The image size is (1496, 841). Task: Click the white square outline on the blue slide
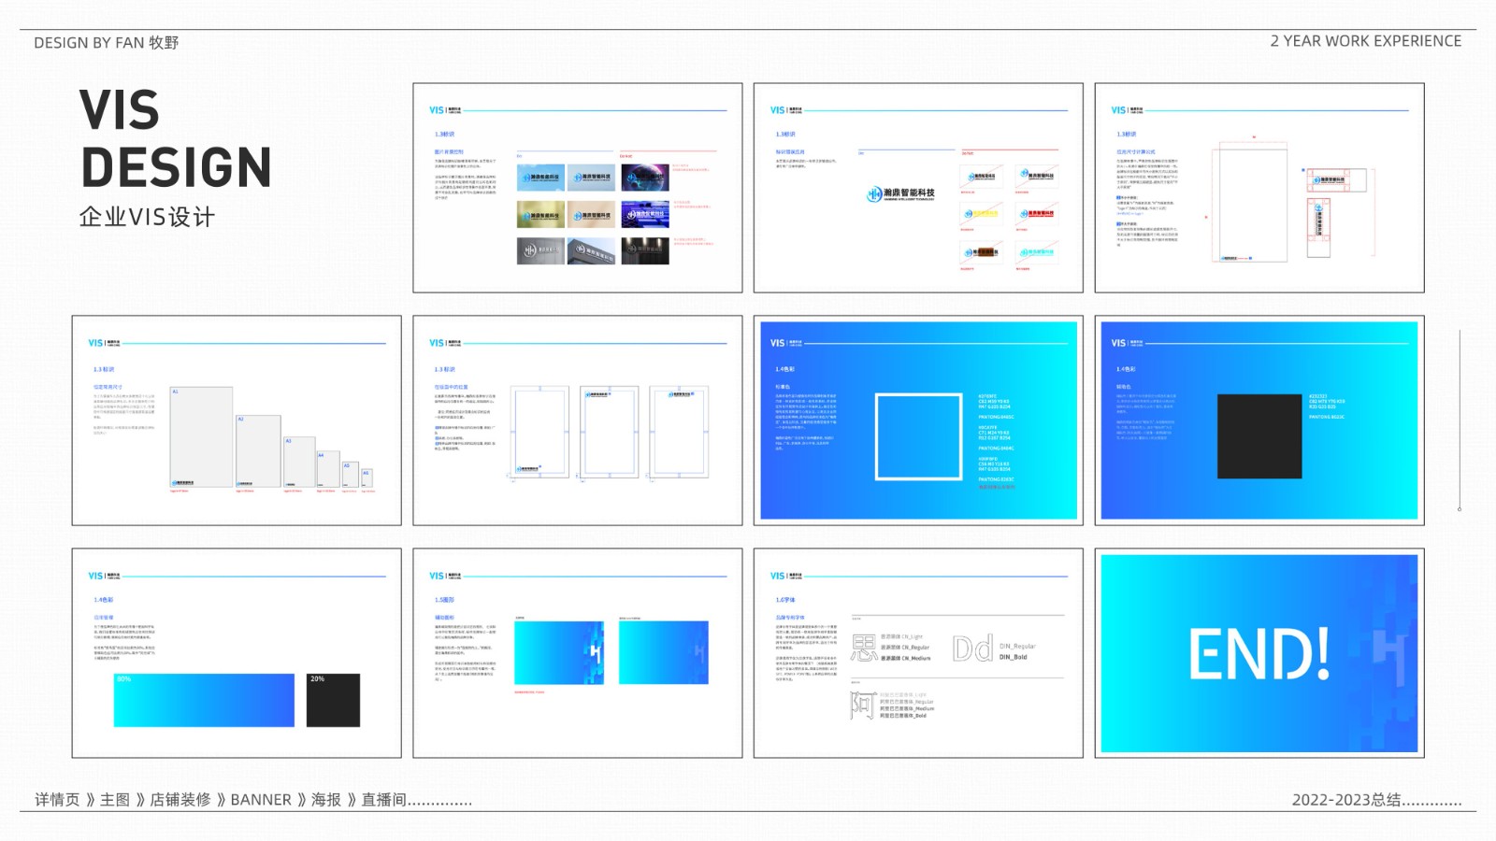coord(918,436)
